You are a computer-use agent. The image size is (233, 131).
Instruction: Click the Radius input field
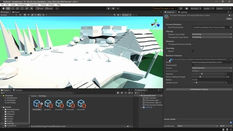point(212,80)
